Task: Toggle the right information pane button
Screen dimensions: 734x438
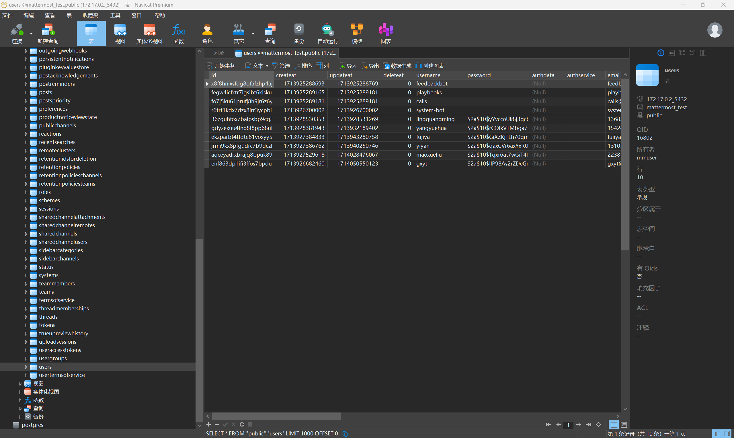Action: tap(727, 434)
